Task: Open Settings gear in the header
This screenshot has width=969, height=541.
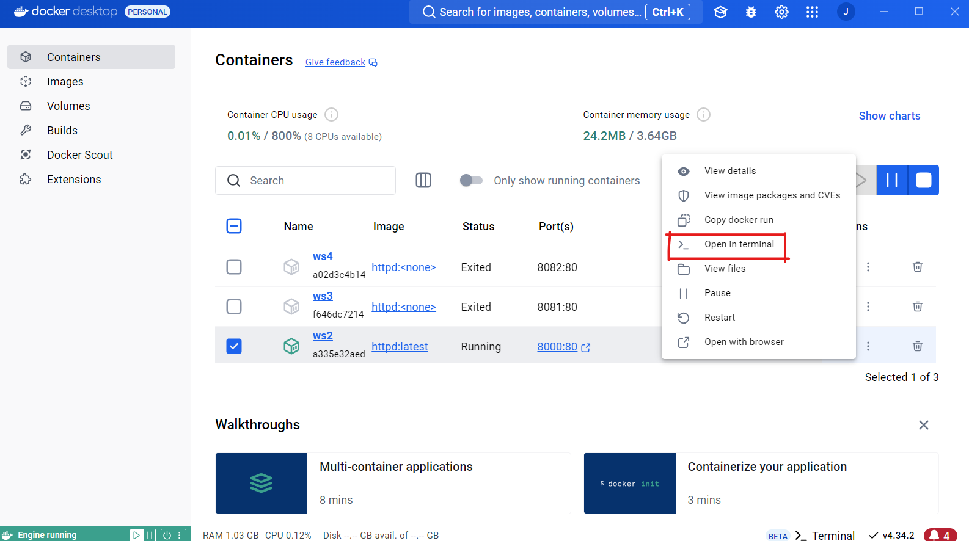Action: (x=781, y=12)
